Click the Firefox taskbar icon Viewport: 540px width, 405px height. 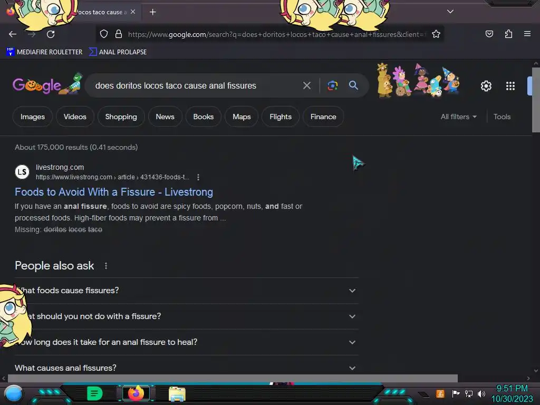point(136,393)
